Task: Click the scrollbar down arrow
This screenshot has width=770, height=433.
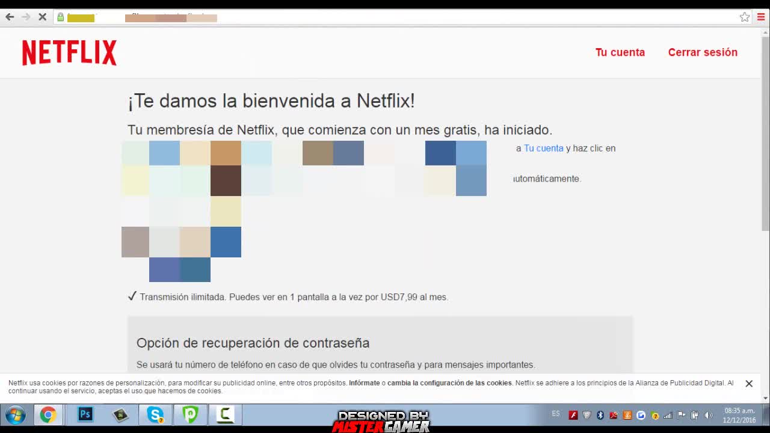Action: click(765, 398)
